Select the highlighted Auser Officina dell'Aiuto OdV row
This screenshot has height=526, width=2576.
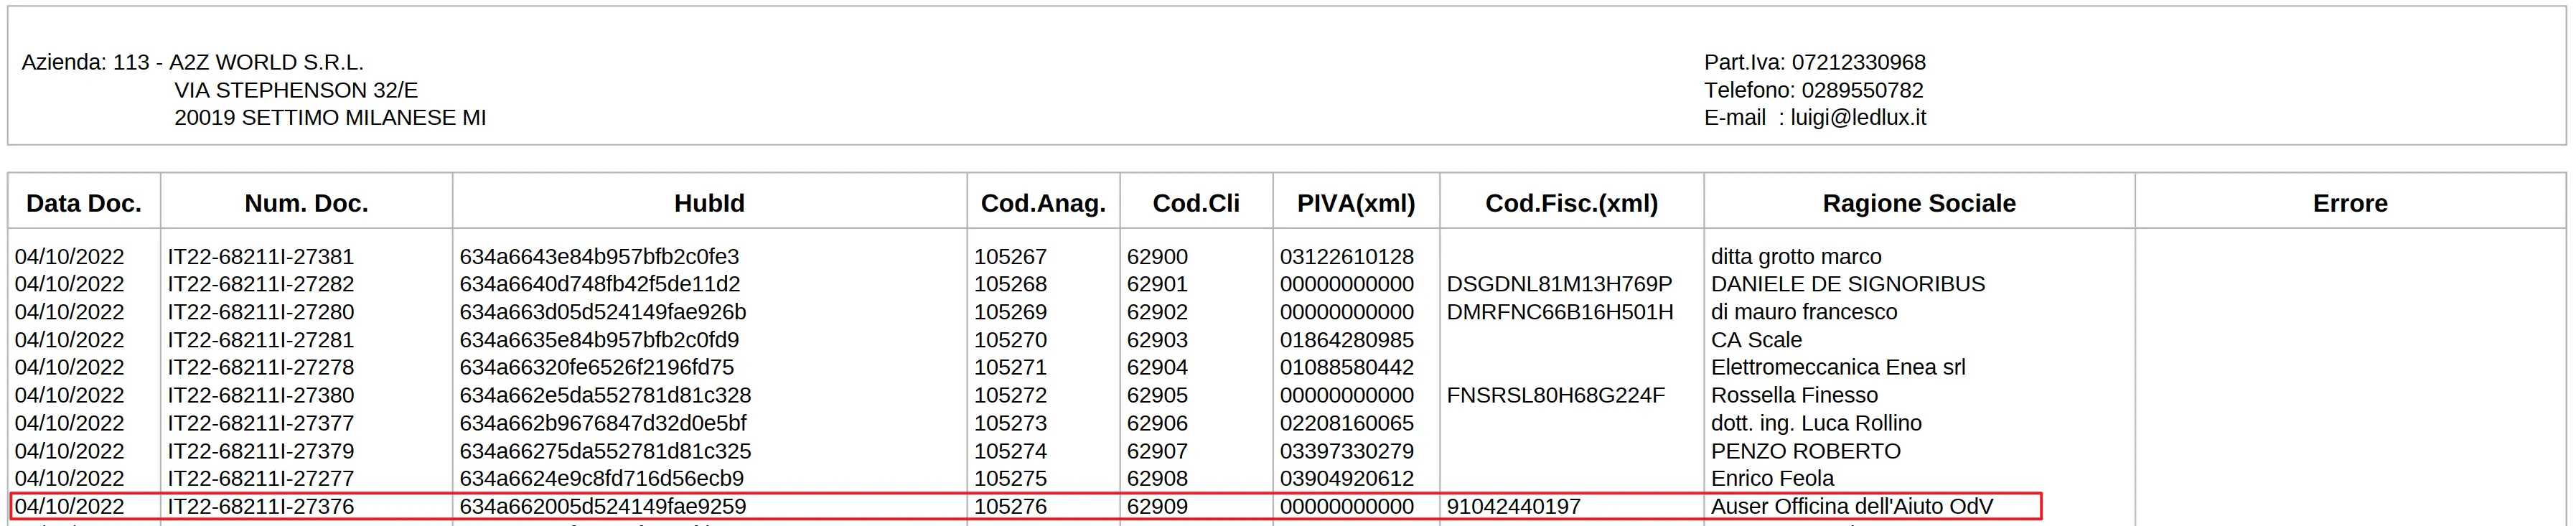pos(1024,506)
